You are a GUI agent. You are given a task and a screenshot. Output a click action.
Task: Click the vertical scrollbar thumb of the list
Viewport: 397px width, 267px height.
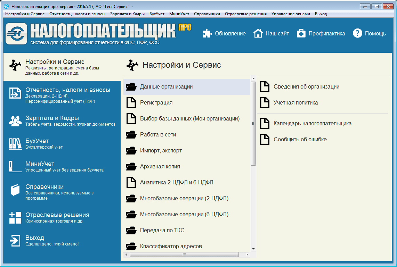[253, 124]
